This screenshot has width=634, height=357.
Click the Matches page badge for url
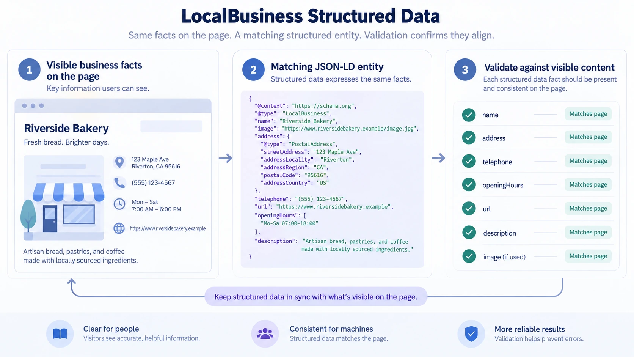[588, 208]
